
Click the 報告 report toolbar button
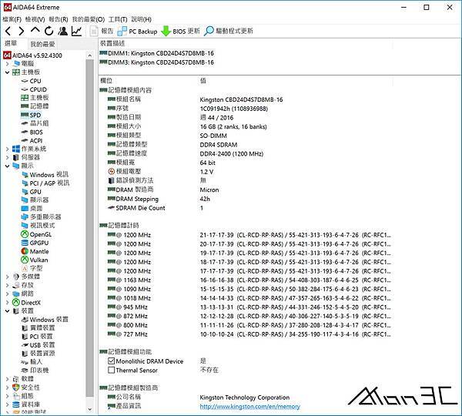coord(102,31)
